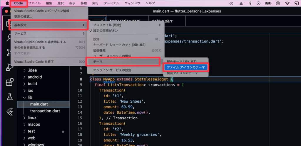Collapse the lib folder
Viewport: 301px width, 146px height.
[30, 98]
